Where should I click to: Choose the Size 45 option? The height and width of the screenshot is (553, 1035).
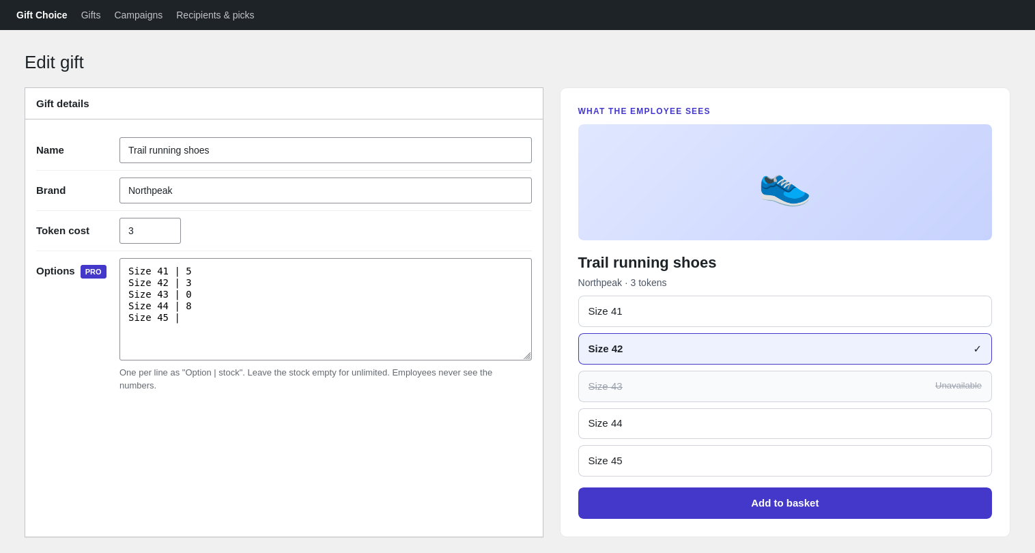click(784, 461)
